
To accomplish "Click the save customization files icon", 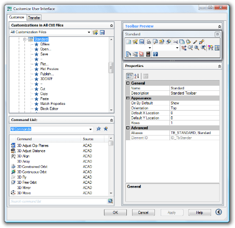I will (x=102, y=32).
